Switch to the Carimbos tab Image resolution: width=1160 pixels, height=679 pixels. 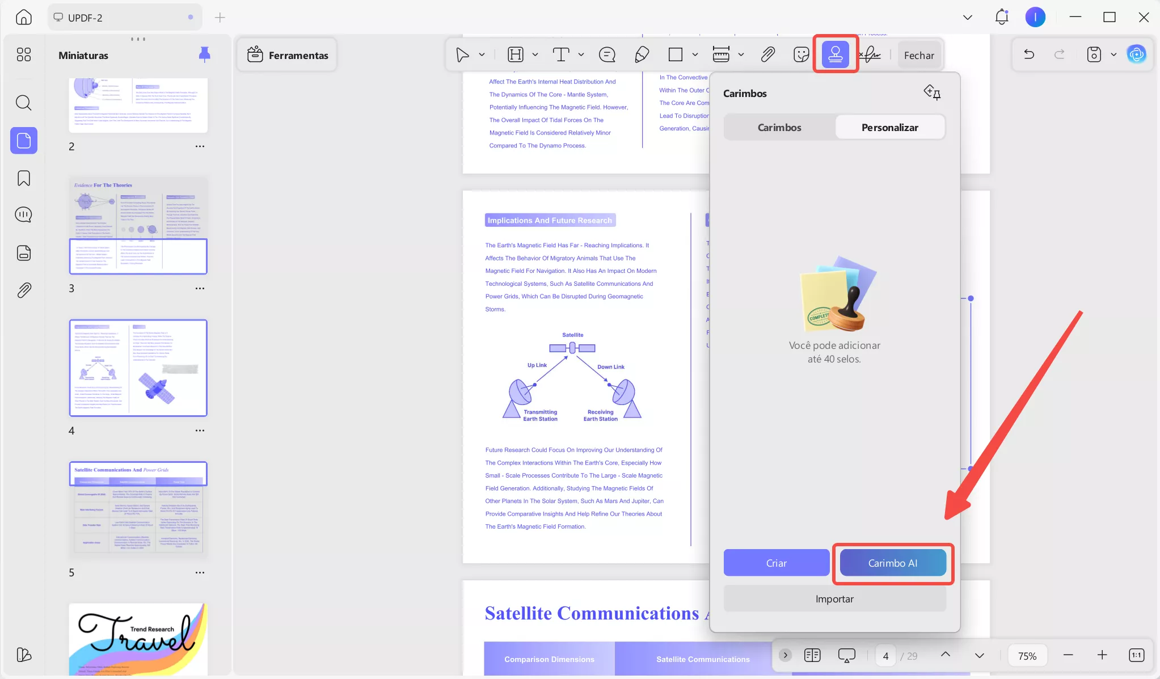779,128
